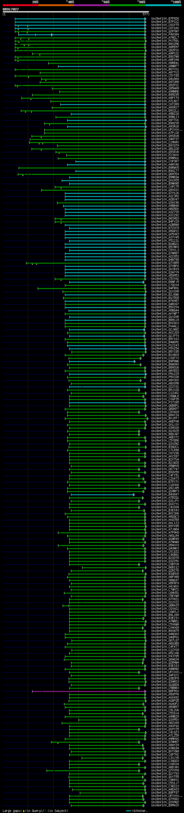
Task: Select the UniRef100_A3N184 label
Action: pos(165,748)
